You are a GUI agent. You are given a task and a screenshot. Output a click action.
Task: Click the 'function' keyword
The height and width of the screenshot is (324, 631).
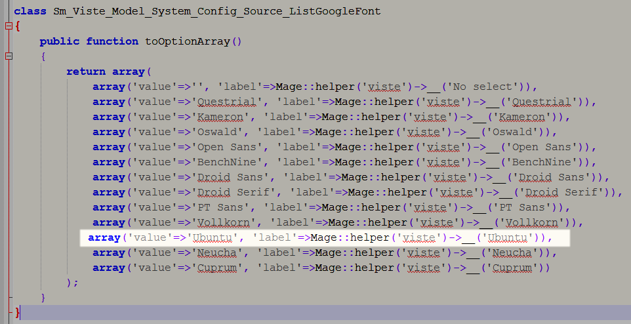coord(112,41)
